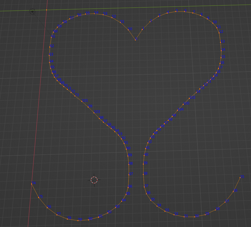Select the vertex labeled "103"
The image size is (251, 227).
[94, 113]
